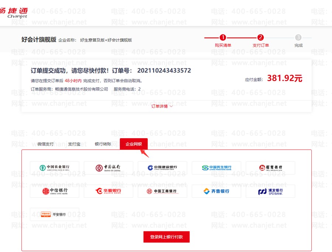The image size is (332, 252).
Task: Choose China CITIC Bank option
Action: point(55,191)
